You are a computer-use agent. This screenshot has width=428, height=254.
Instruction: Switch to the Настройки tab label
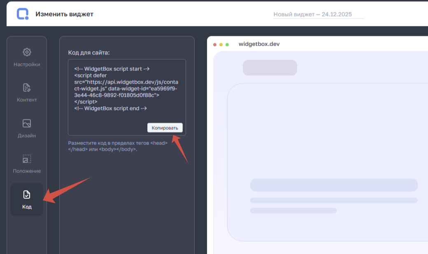tap(27, 65)
